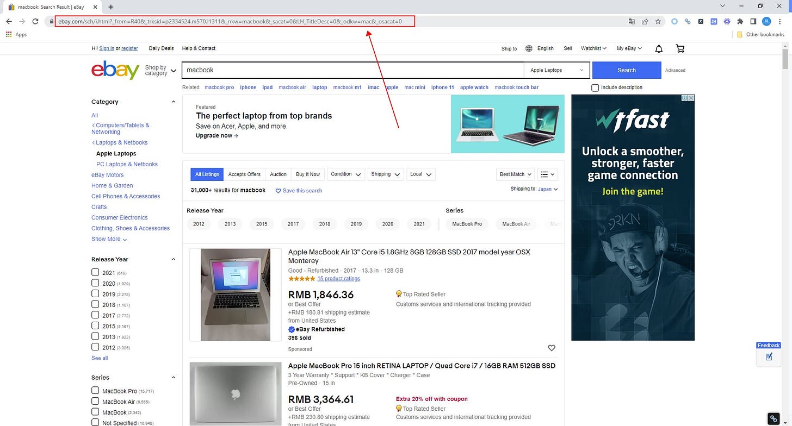
Task: Click the share page icon in address bar
Action: [645, 22]
